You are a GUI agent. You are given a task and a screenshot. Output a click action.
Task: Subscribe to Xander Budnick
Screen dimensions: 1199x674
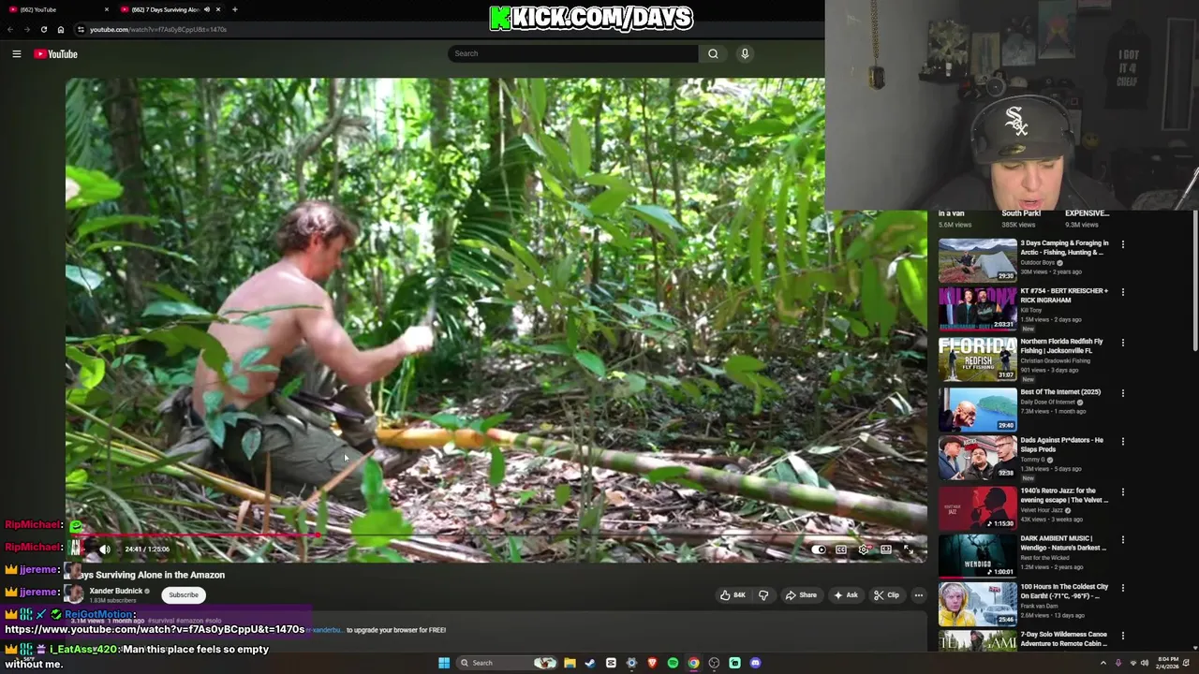click(x=184, y=594)
